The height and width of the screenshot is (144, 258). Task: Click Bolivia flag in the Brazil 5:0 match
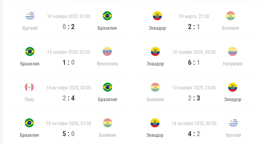pyautogui.click(x=108, y=123)
